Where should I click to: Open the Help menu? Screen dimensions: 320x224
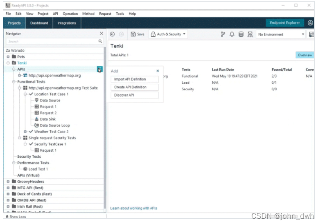pyautogui.click(x=132, y=13)
